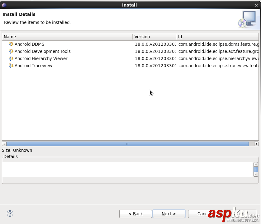The image size is (261, 224).
Task: Select the Android Development Tools row
Action: point(130,51)
